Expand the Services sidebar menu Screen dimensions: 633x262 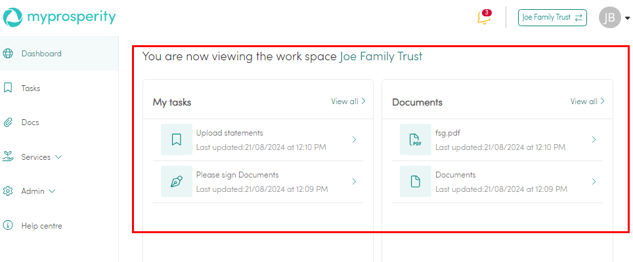pyautogui.click(x=41, y=157)
